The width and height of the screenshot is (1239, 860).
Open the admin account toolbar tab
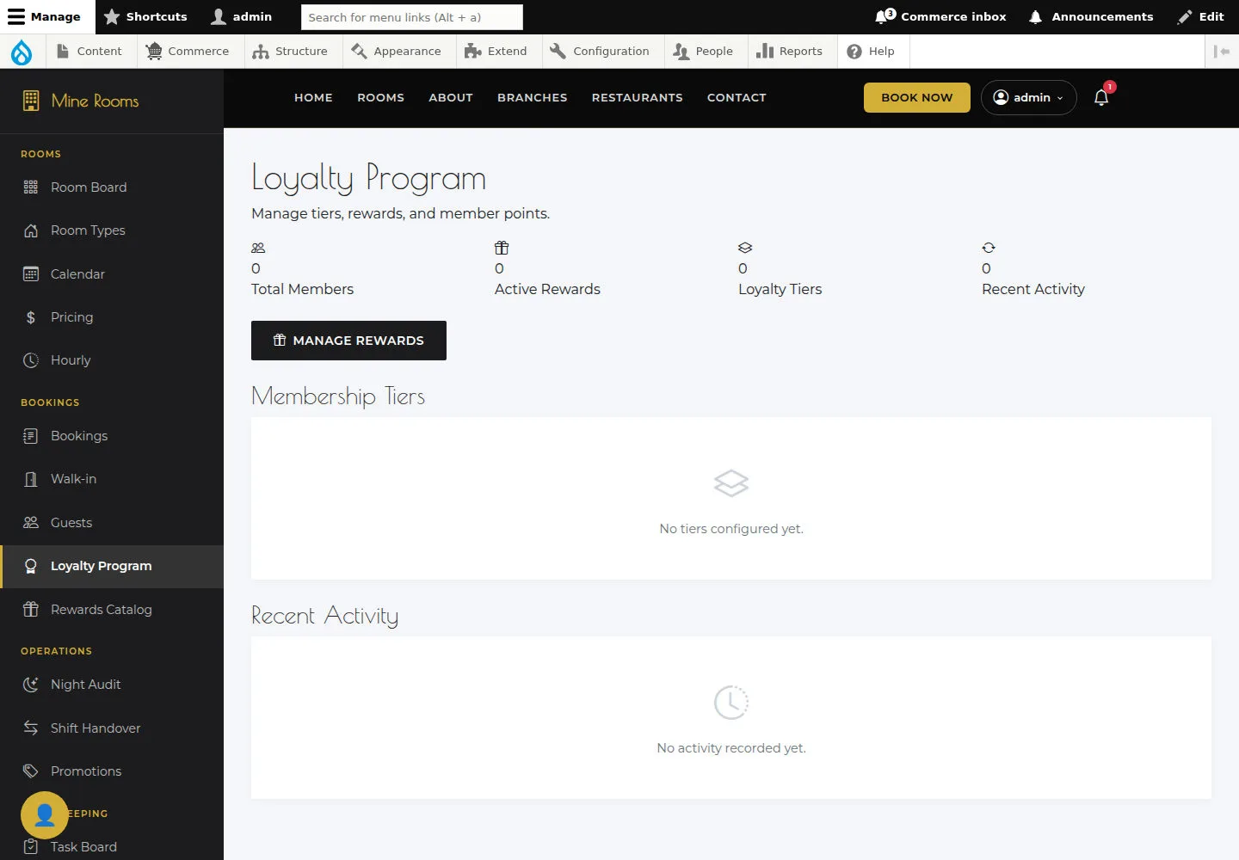242,17
